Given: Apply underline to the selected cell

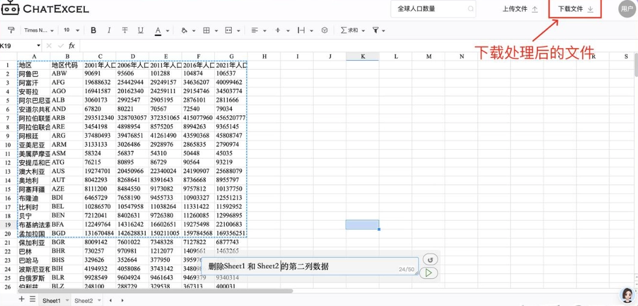Looking at the screenshot, I should (140, 30).
